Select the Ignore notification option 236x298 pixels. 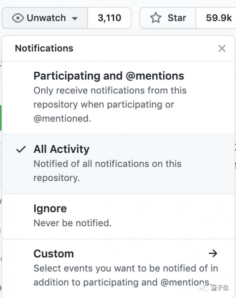point(50,209)
